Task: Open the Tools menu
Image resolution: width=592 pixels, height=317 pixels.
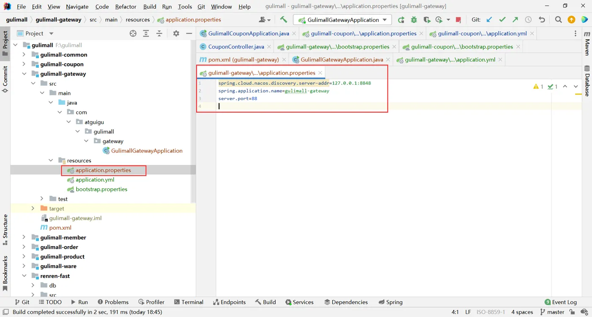Action: (x=185, y=6)
